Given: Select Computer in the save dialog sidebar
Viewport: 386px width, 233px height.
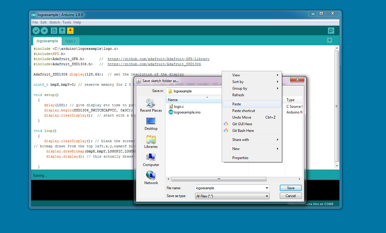Looking at the screenshot, I should click(151, 160).
